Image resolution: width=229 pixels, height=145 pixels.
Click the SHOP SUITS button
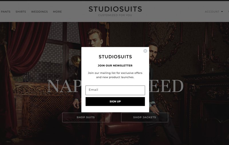click(x=86, y=117)
